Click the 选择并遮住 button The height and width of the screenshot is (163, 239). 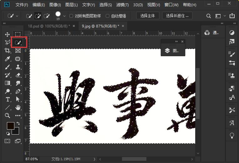[177, 16]
